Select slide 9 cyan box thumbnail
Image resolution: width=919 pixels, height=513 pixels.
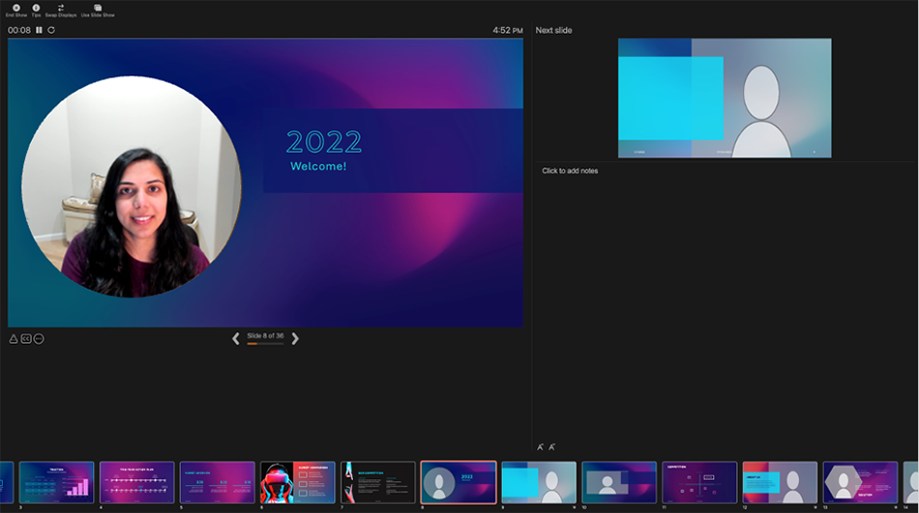point(539,482)
